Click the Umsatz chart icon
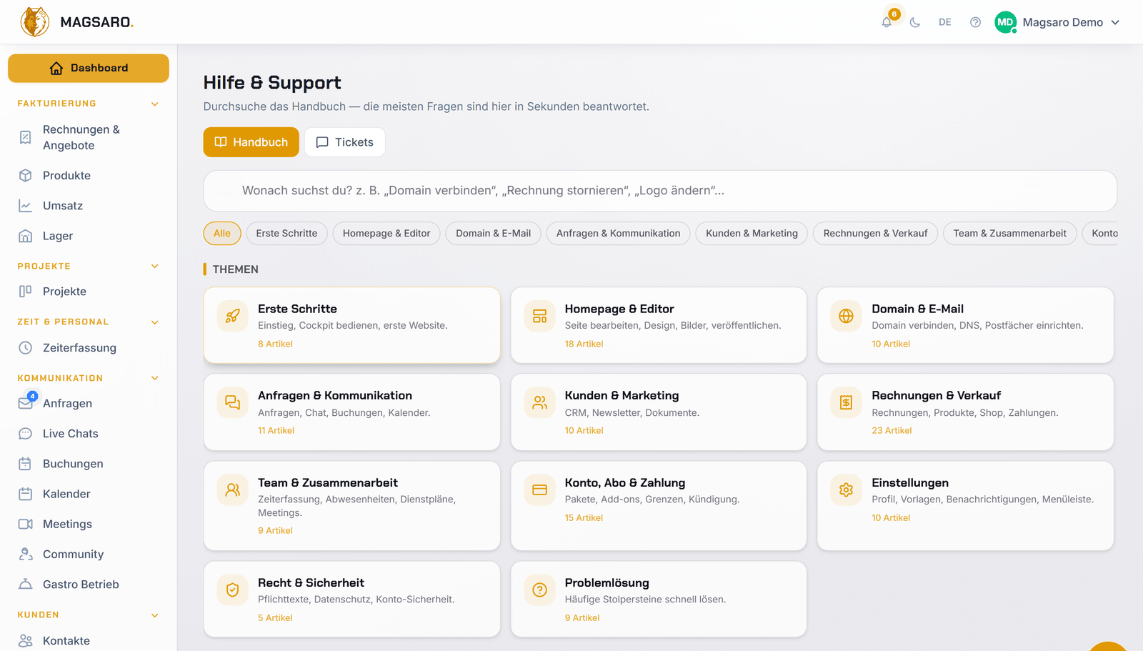1143x651 pixels. [x=26, y=206]
